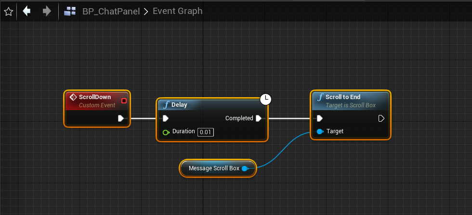472x215 pixels.
Task: Go forward with the right arrow
Action: [x=47, y=11]
